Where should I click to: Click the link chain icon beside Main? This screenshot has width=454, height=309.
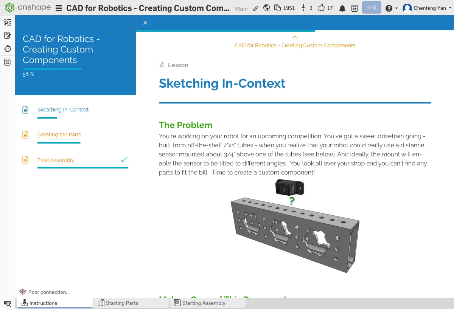point(256,8)
